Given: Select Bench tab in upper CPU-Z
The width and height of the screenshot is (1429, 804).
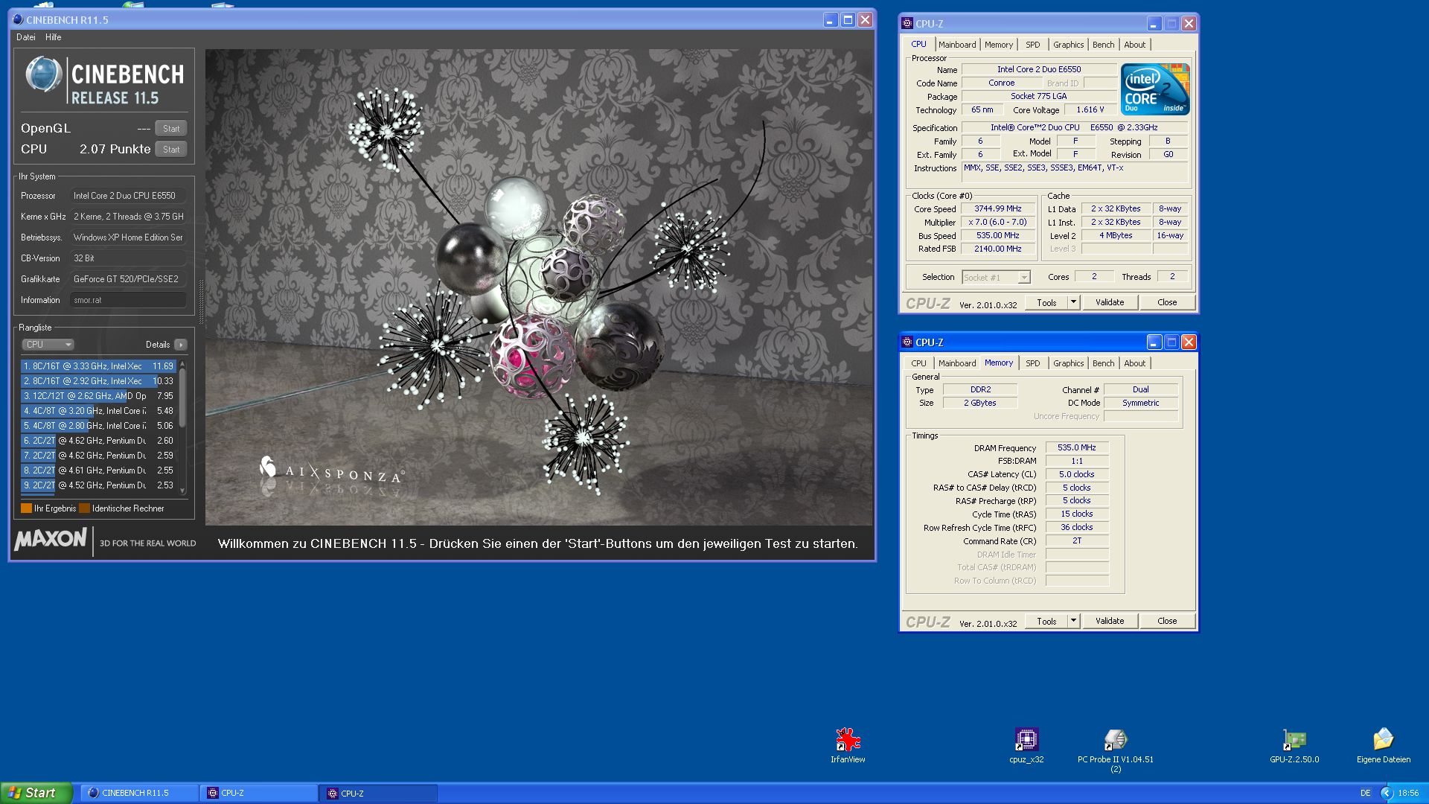Looking at the screenshot, I should 1104,45.
